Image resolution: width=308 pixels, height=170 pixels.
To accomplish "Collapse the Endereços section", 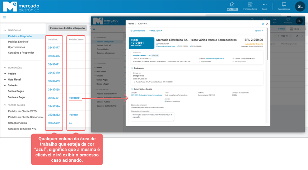I will [x=132, y=68].
